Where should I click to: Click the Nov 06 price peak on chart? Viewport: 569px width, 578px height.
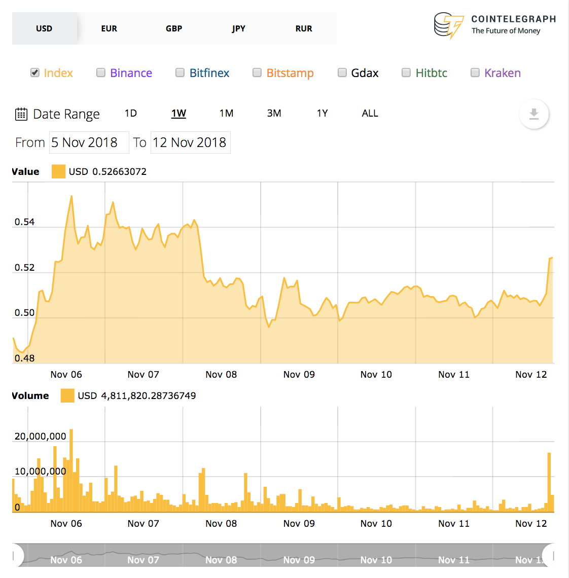pyautogui.click(x=72, y=196)
